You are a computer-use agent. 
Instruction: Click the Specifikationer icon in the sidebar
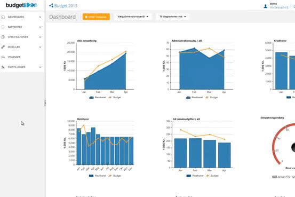(3, 37)
